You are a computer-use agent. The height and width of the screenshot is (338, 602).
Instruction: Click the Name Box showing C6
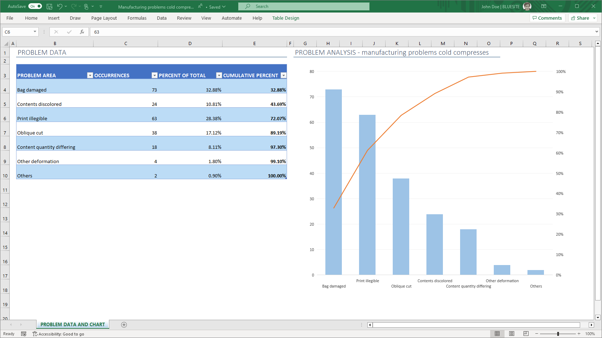(x=17, y=32)
